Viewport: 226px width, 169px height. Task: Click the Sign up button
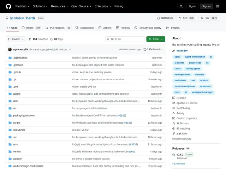point(206,6)
